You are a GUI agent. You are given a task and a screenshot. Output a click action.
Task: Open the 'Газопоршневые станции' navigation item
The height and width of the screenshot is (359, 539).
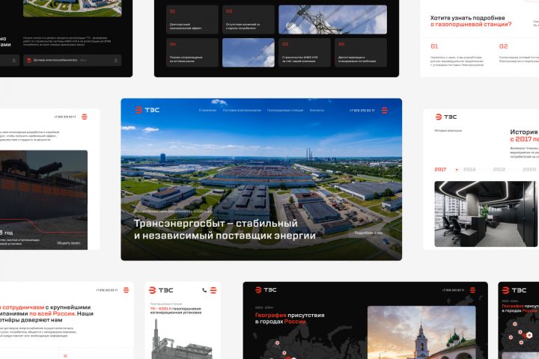285,110
